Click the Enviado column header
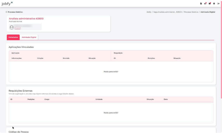Viewport: 222px width, 135px height. pyautogui.click(x=66, y=58)
